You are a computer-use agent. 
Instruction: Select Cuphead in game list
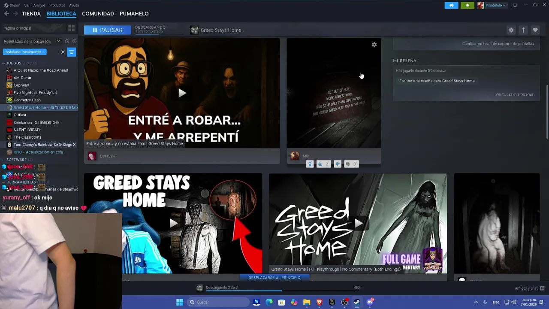coord(21,85)
